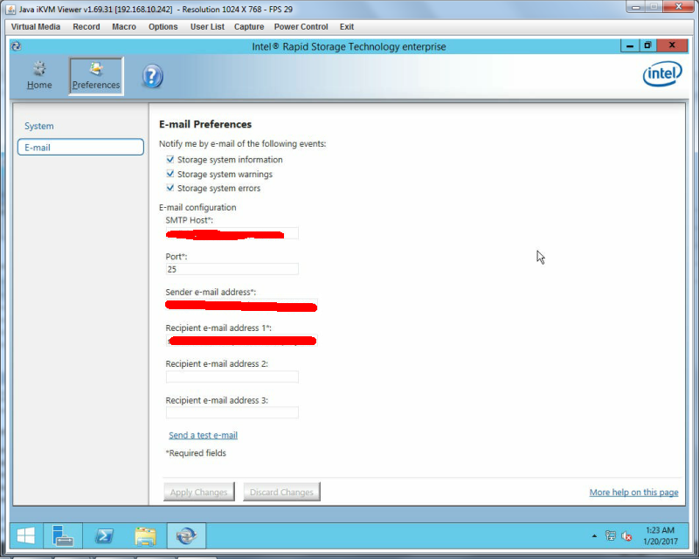Click the Intel logo
This screenshot has width=699, height=559.
coord(662,73)
